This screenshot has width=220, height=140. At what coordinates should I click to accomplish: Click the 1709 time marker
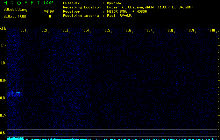[191, 30]
